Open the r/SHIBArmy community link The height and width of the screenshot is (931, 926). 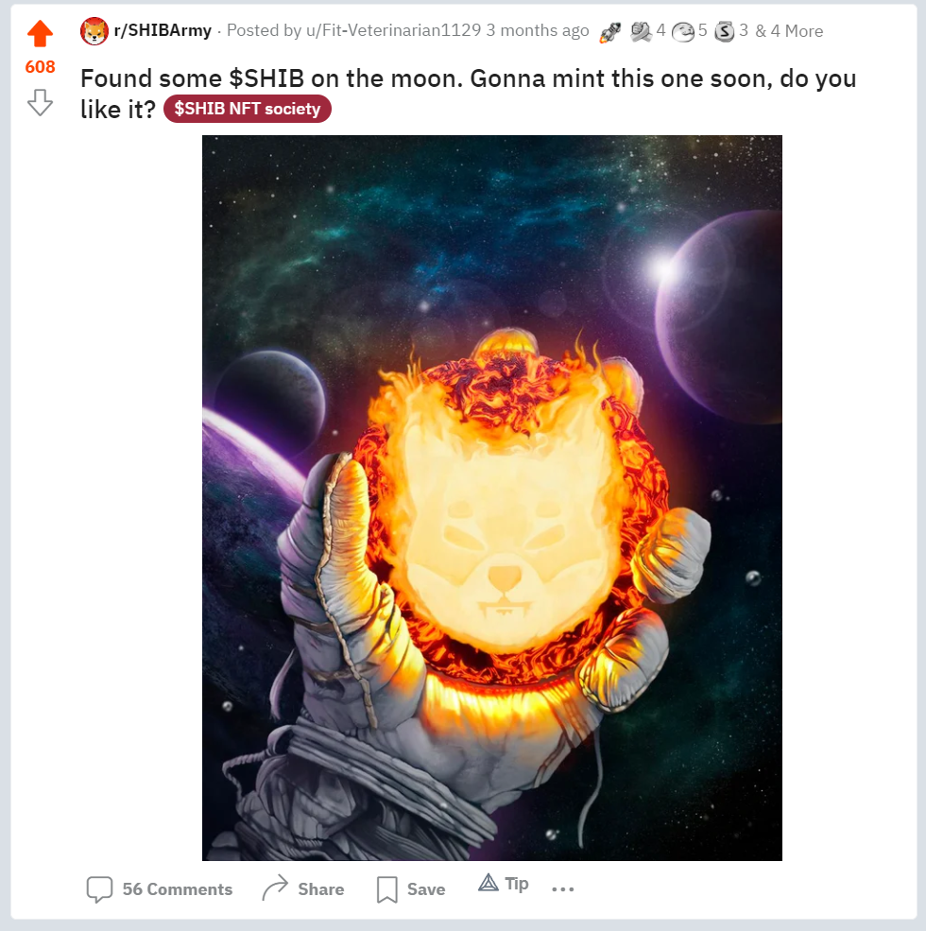point(163,30)
